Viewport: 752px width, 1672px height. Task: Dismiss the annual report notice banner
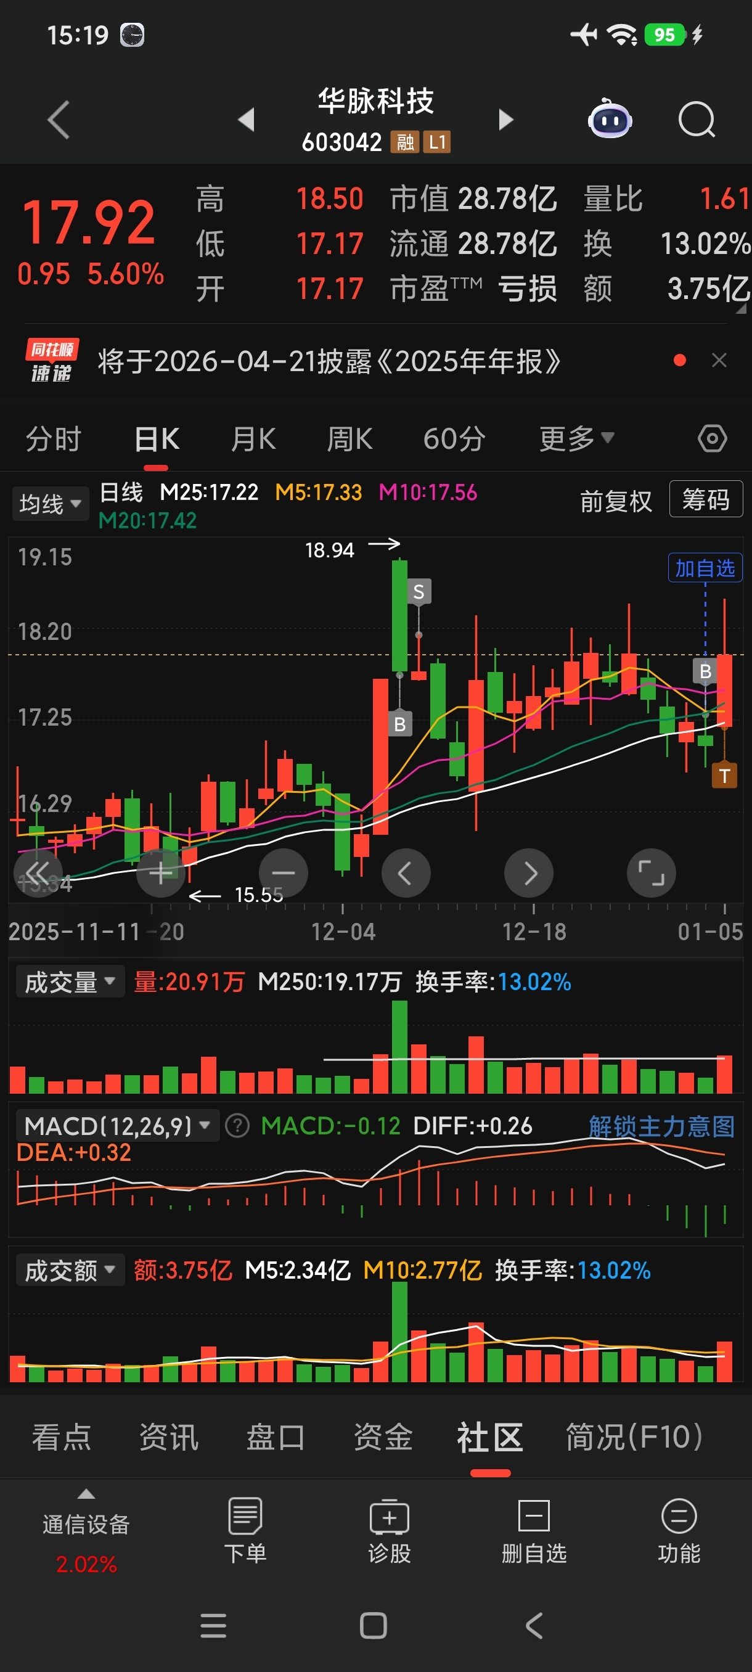pos(719,360)
